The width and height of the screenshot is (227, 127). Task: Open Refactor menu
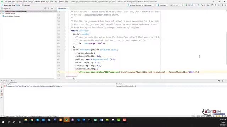click(37, 2)
